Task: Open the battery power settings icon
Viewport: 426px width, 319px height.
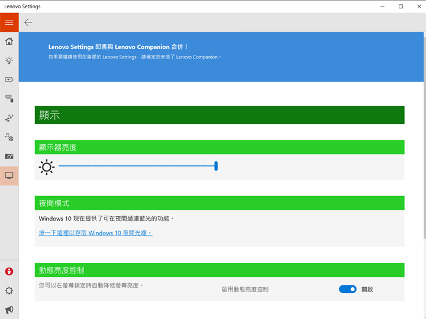Action: click(x=9, y=79)
